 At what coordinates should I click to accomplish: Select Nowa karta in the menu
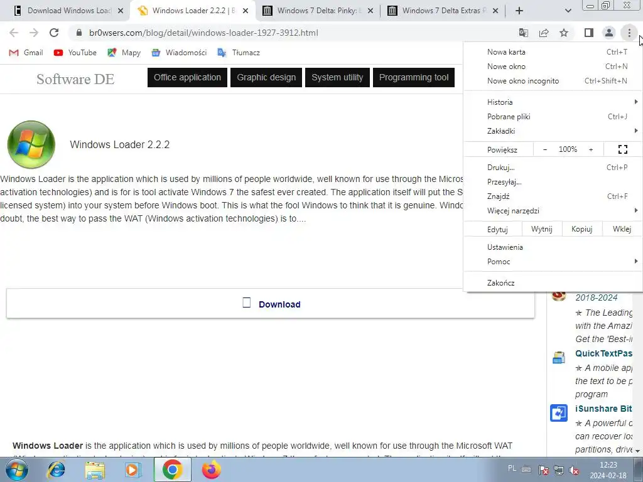tap(553, 51)
